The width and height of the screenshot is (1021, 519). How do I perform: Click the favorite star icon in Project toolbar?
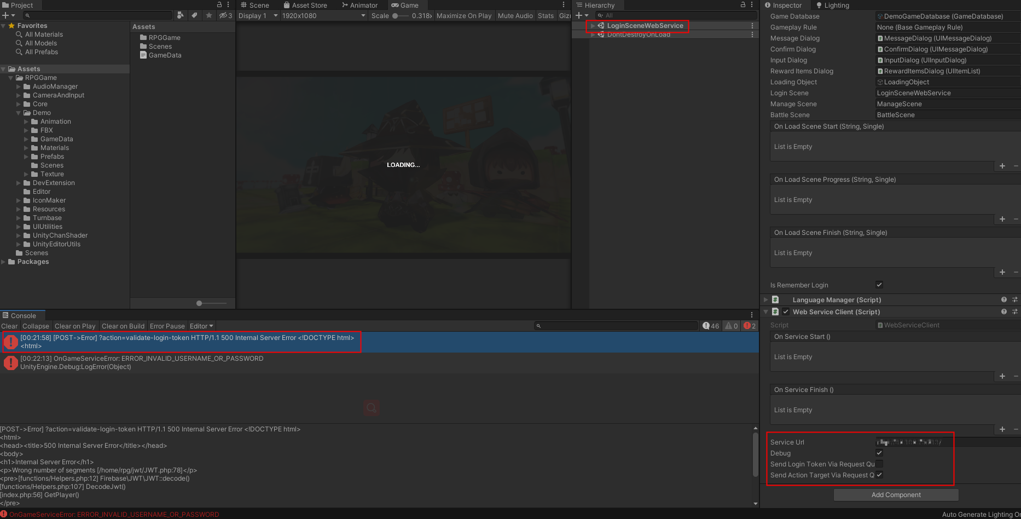coord(209,15)
